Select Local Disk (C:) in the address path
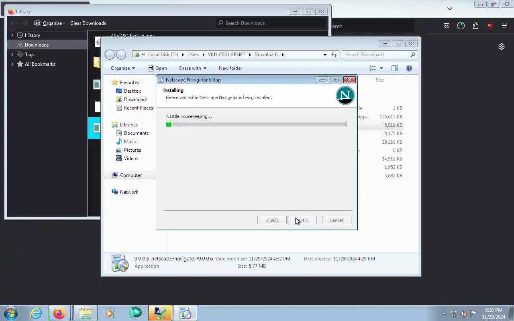Viewport: 514px width, 321px height. [x=163, y=55]
